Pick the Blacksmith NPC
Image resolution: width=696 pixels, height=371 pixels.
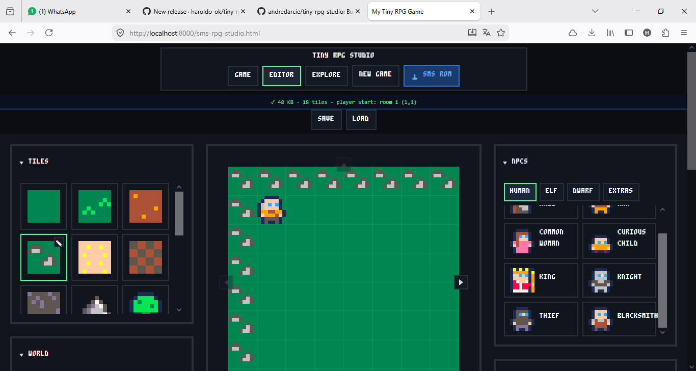[620, 319]
